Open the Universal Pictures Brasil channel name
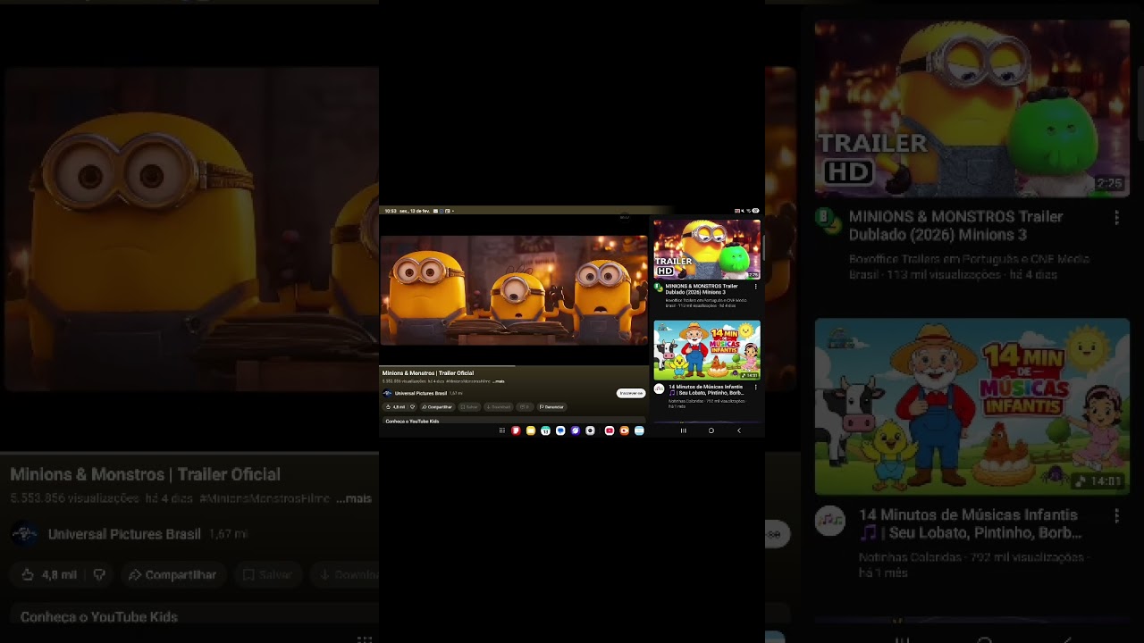 421,393
